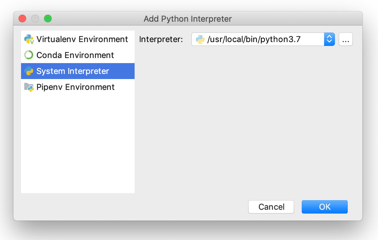Click the Pipenv Environment icon

pyautogui.click(x=28, y=87)
